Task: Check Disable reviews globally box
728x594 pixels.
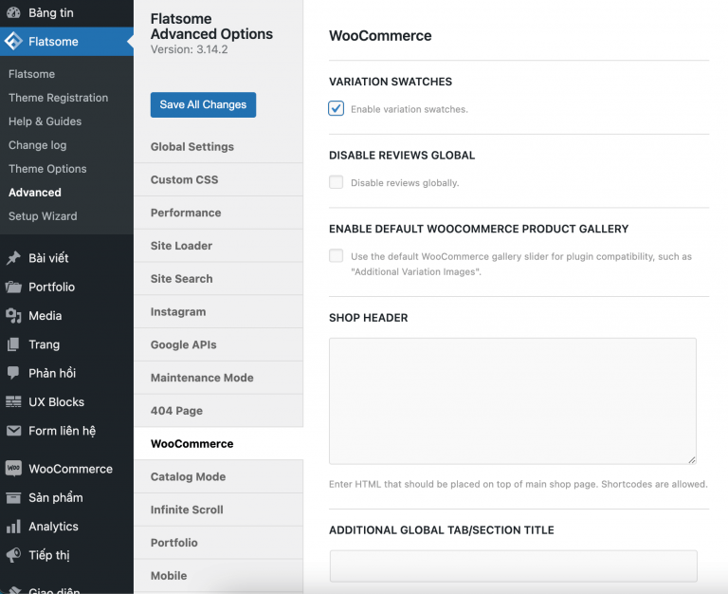Action: point(337,182)
